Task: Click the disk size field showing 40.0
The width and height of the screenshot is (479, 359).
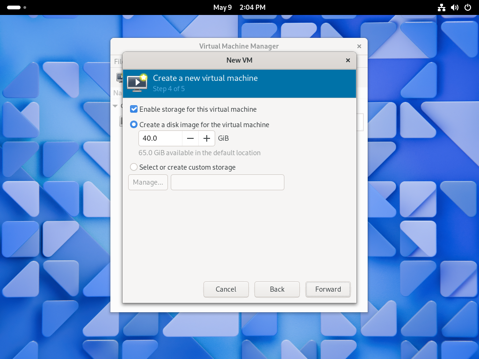Action: coord(160,138)
